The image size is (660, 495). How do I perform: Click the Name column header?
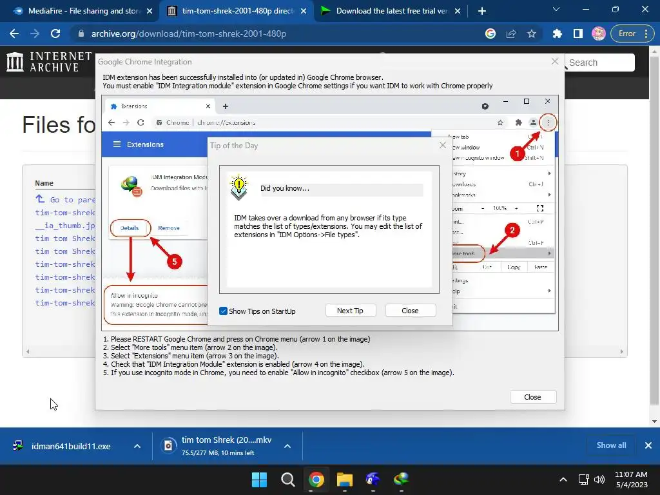coord(44,183)
